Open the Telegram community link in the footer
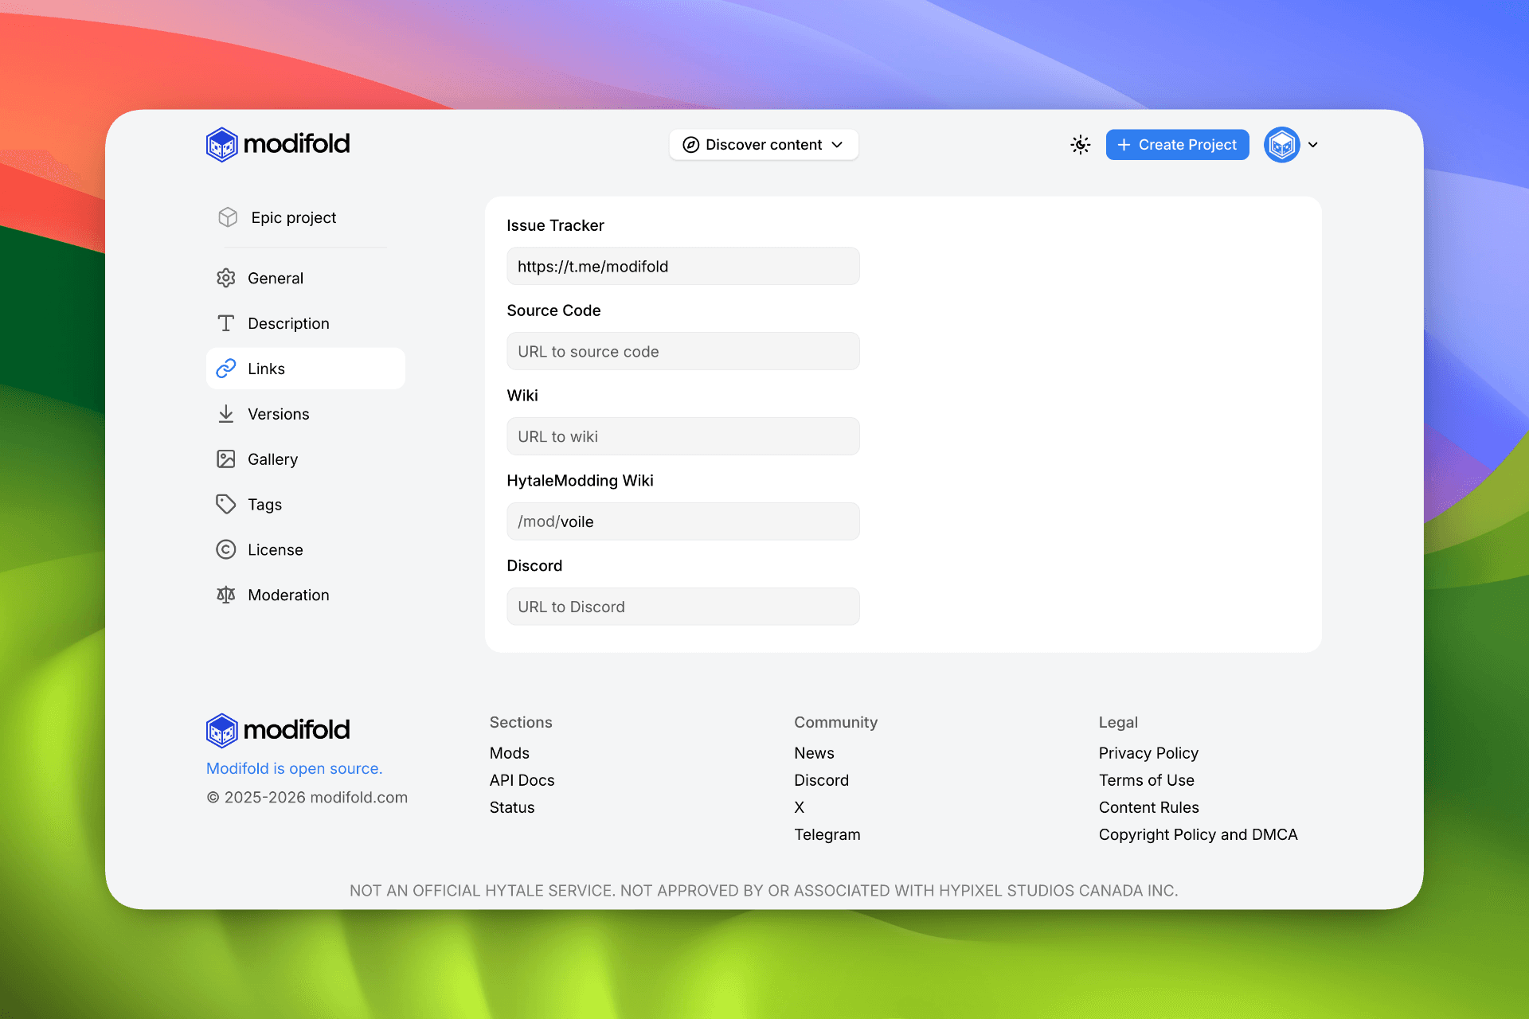1529x1019 pixels. (827, 834)
